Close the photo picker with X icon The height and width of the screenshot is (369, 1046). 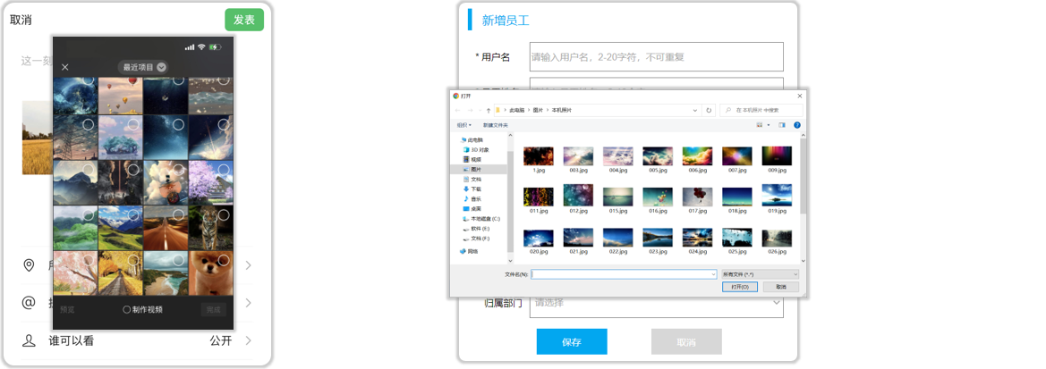pyautogui.click(x=64, y=67)
